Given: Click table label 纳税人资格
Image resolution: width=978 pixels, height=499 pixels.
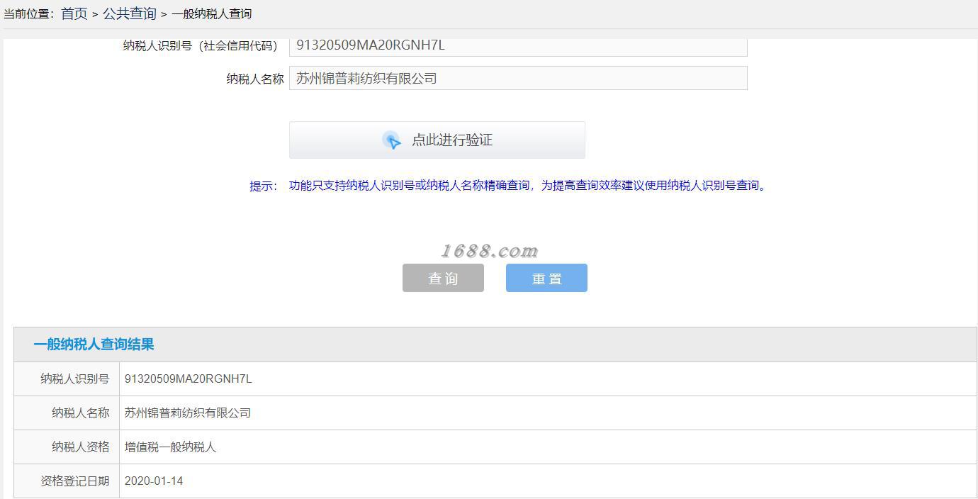Looking at the screenshot, I should coord(81,447).
